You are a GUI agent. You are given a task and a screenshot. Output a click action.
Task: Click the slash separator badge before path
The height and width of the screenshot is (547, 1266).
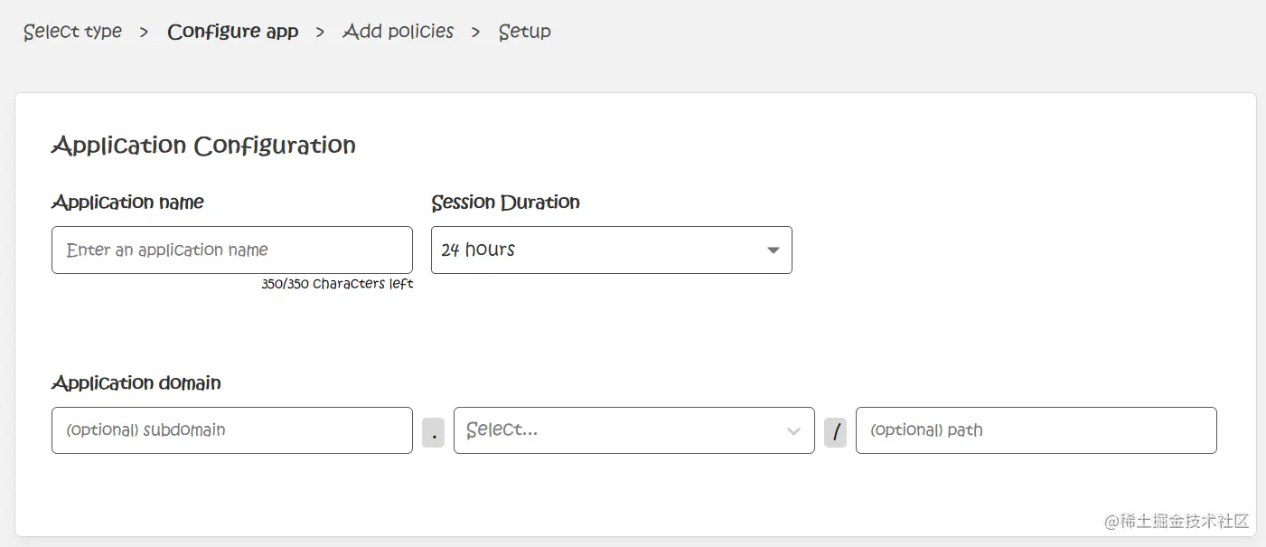pos(835,431)
